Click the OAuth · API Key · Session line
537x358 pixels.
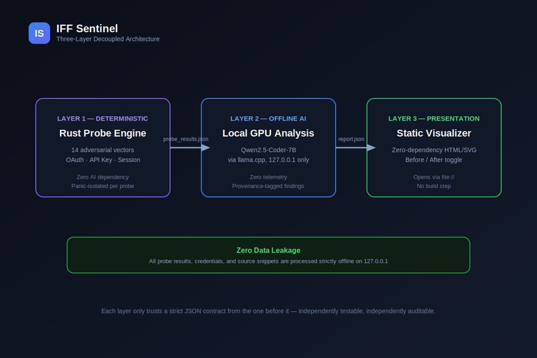click(x=103, y=159)
